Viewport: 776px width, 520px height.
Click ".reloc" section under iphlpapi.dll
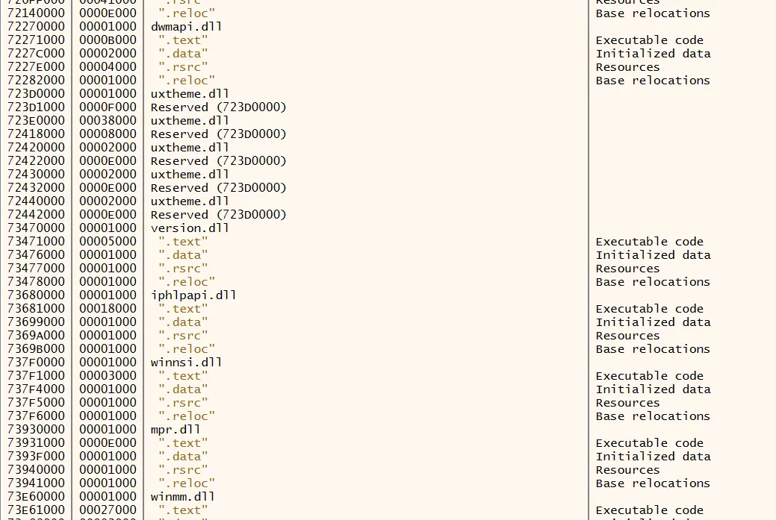tap(187, 349)
